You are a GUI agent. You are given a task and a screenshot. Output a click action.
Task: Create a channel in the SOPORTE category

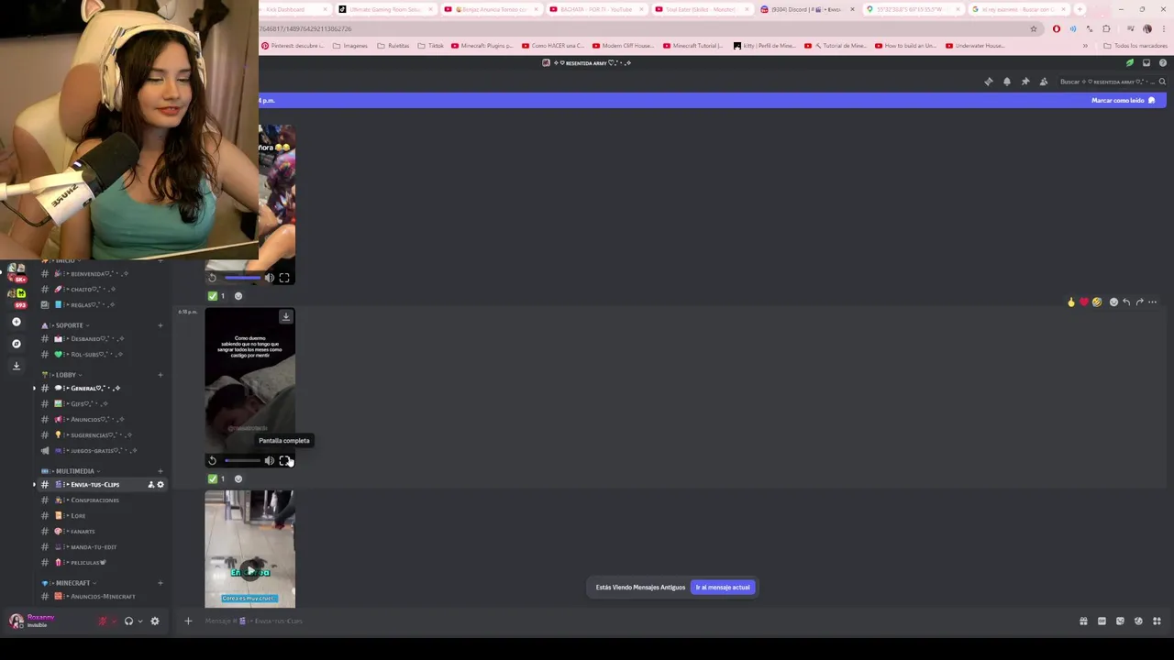point(160,325)
